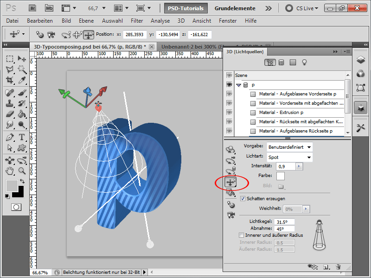Open the Datei menu
371x278 pixels.
point(13,21)
